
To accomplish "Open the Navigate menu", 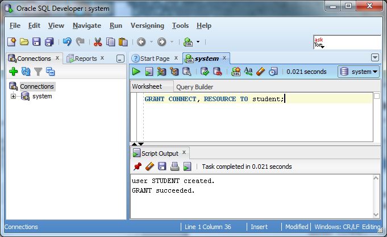I will click(87, 26).
